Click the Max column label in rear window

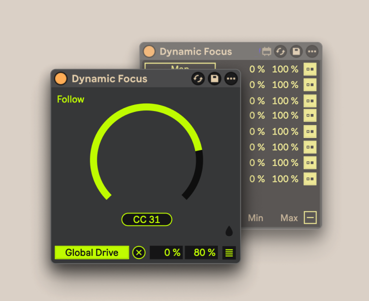point(289,218)
